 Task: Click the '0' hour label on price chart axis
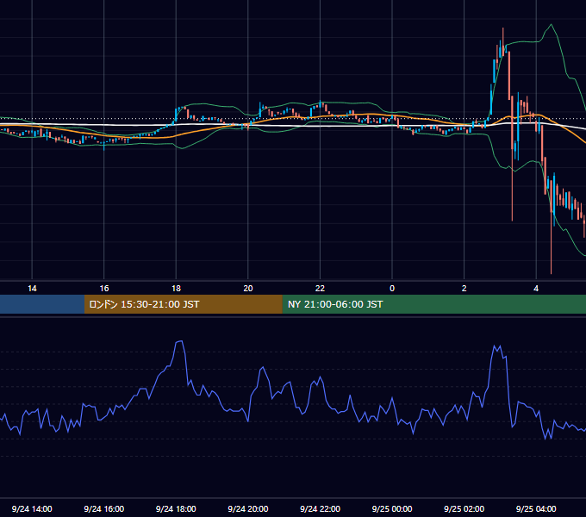coord(392,289)
